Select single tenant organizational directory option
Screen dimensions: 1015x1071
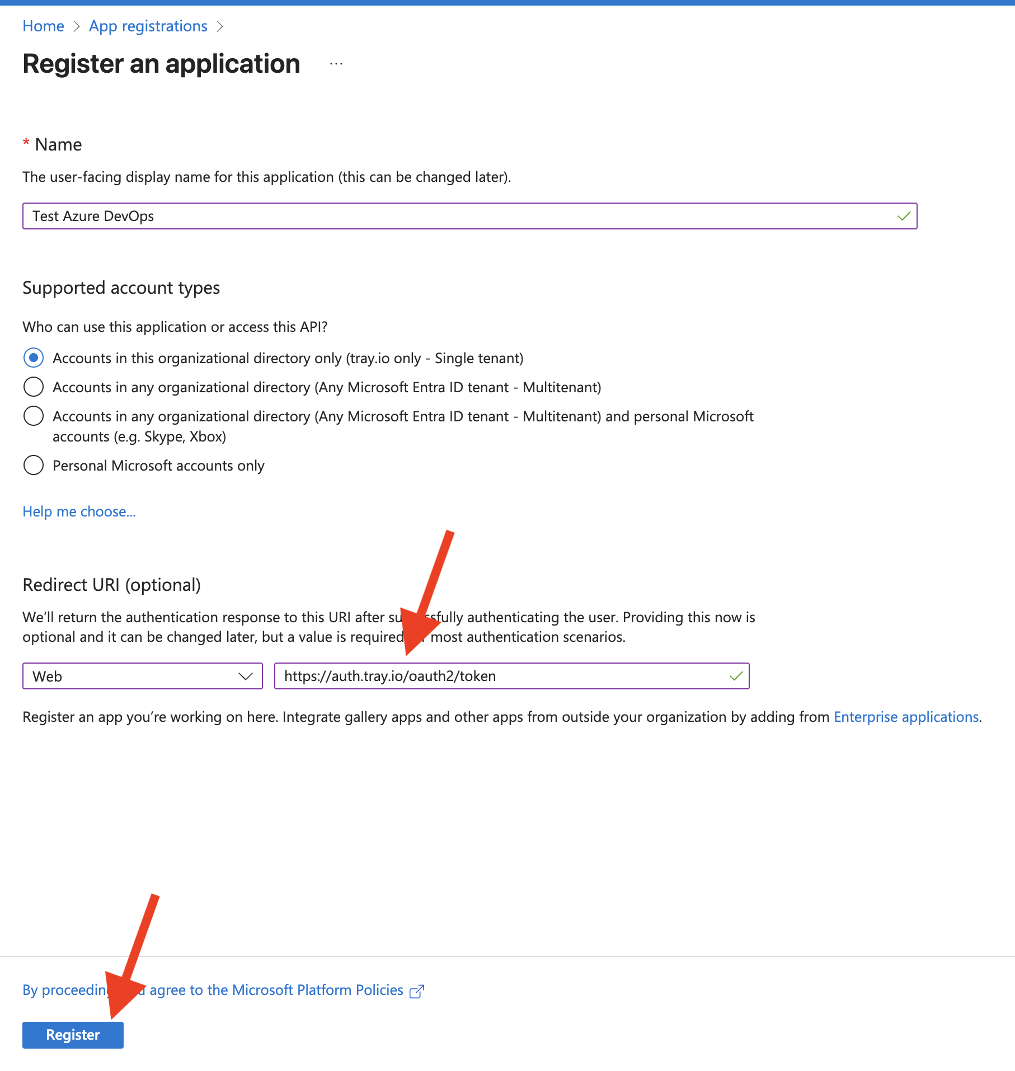pyautogui.click(x=34, y=358)
